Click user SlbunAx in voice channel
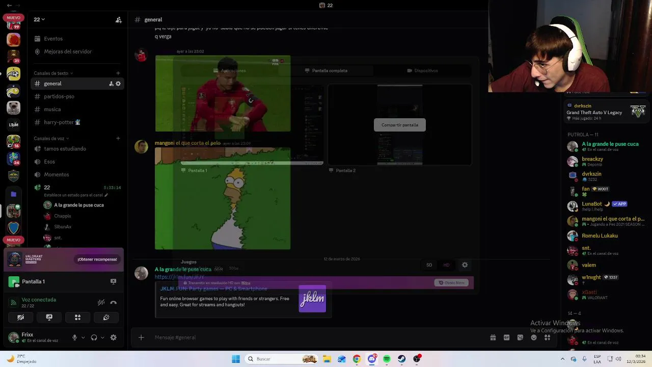Viewport: 652px width, 367px height. 63,227
